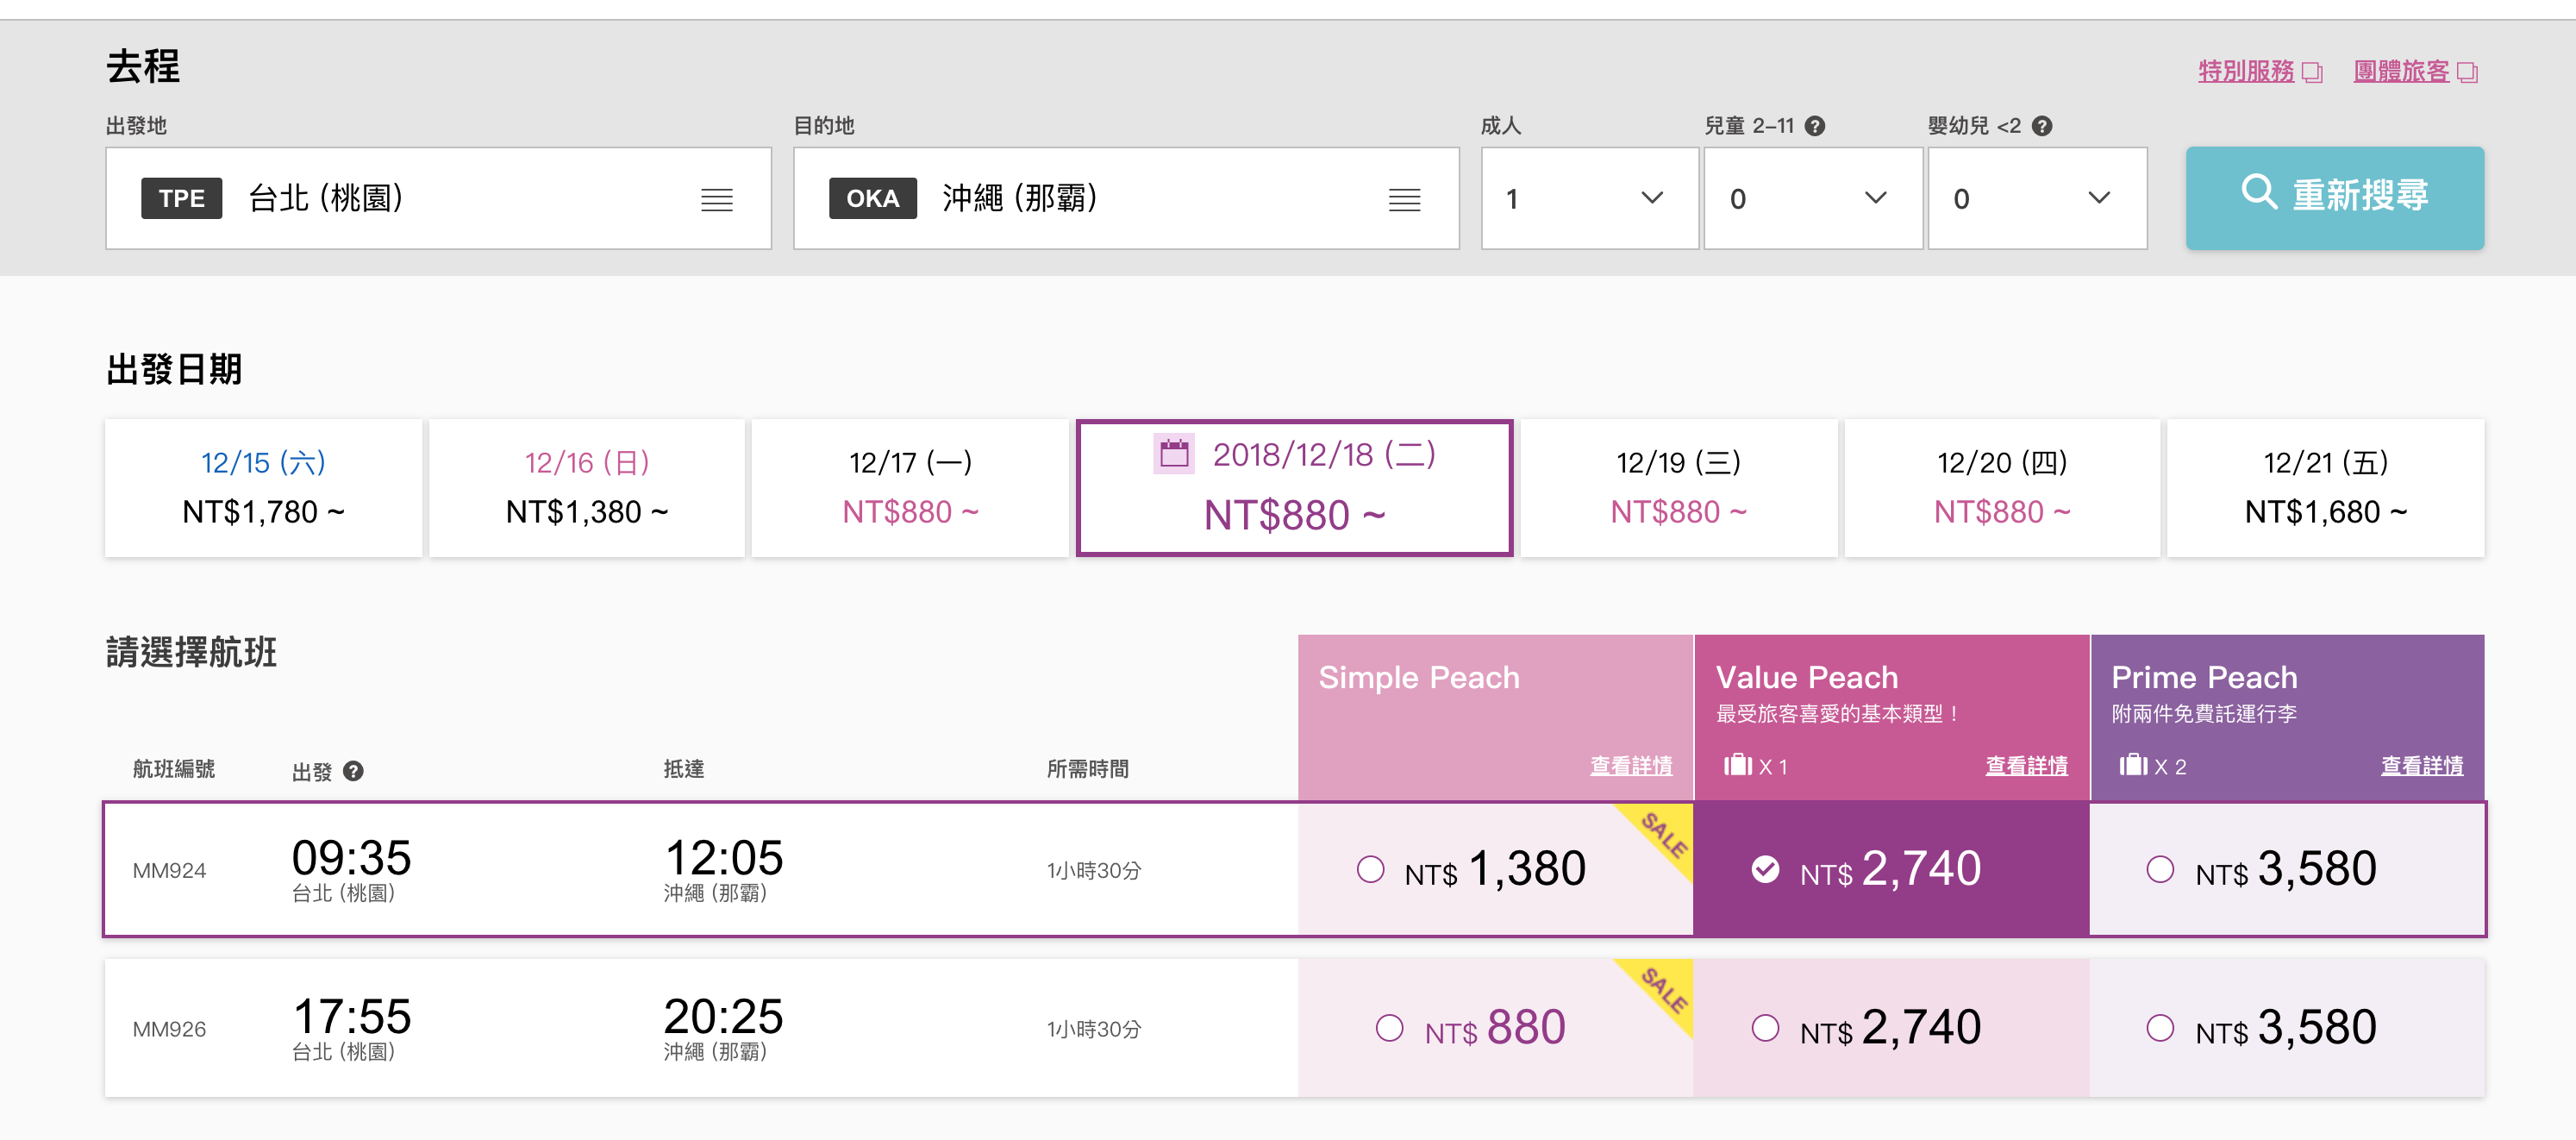Switch to the 12/20 (四) date tab
The width and height of the screenshot is (2576, 1140).
(x=2002, y=488)
